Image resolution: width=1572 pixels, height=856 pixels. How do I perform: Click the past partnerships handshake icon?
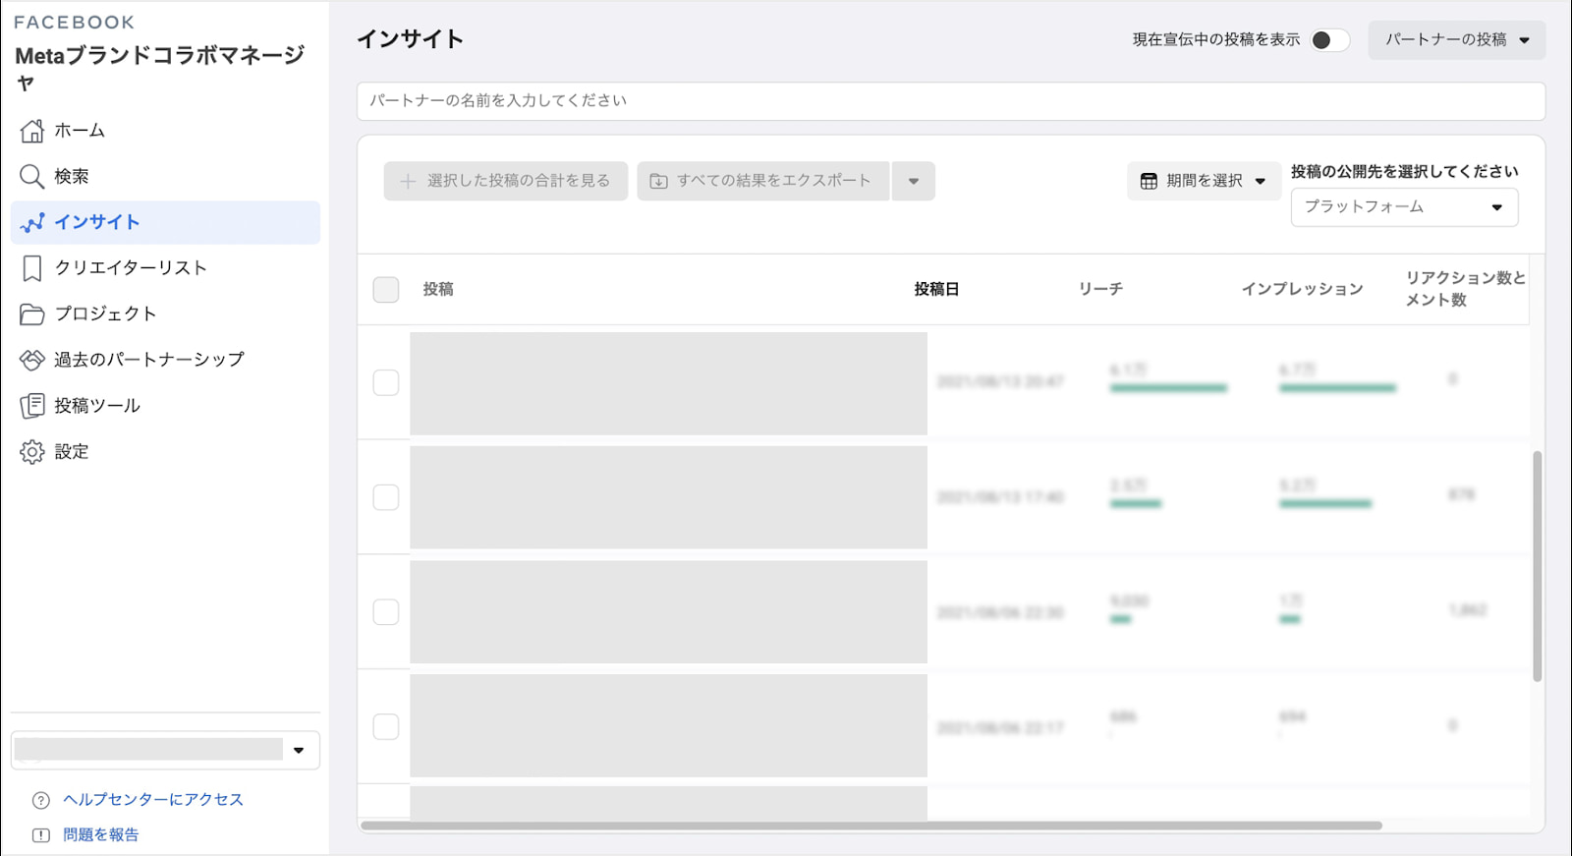point(32,360)
